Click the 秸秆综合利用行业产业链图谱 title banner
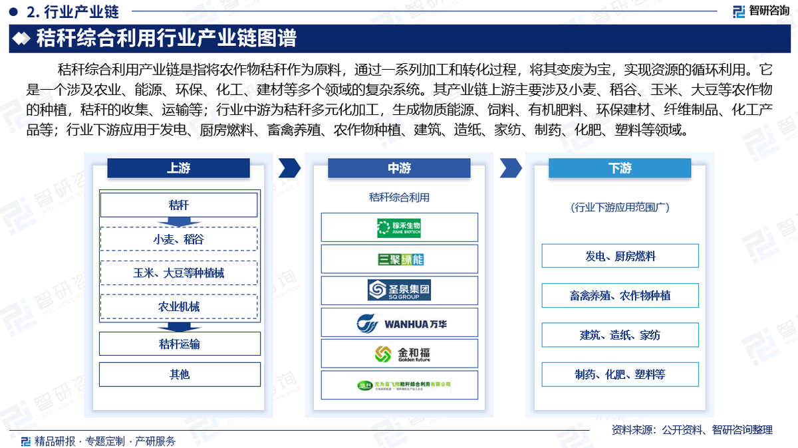798x448 pixels. click(166, 39)
